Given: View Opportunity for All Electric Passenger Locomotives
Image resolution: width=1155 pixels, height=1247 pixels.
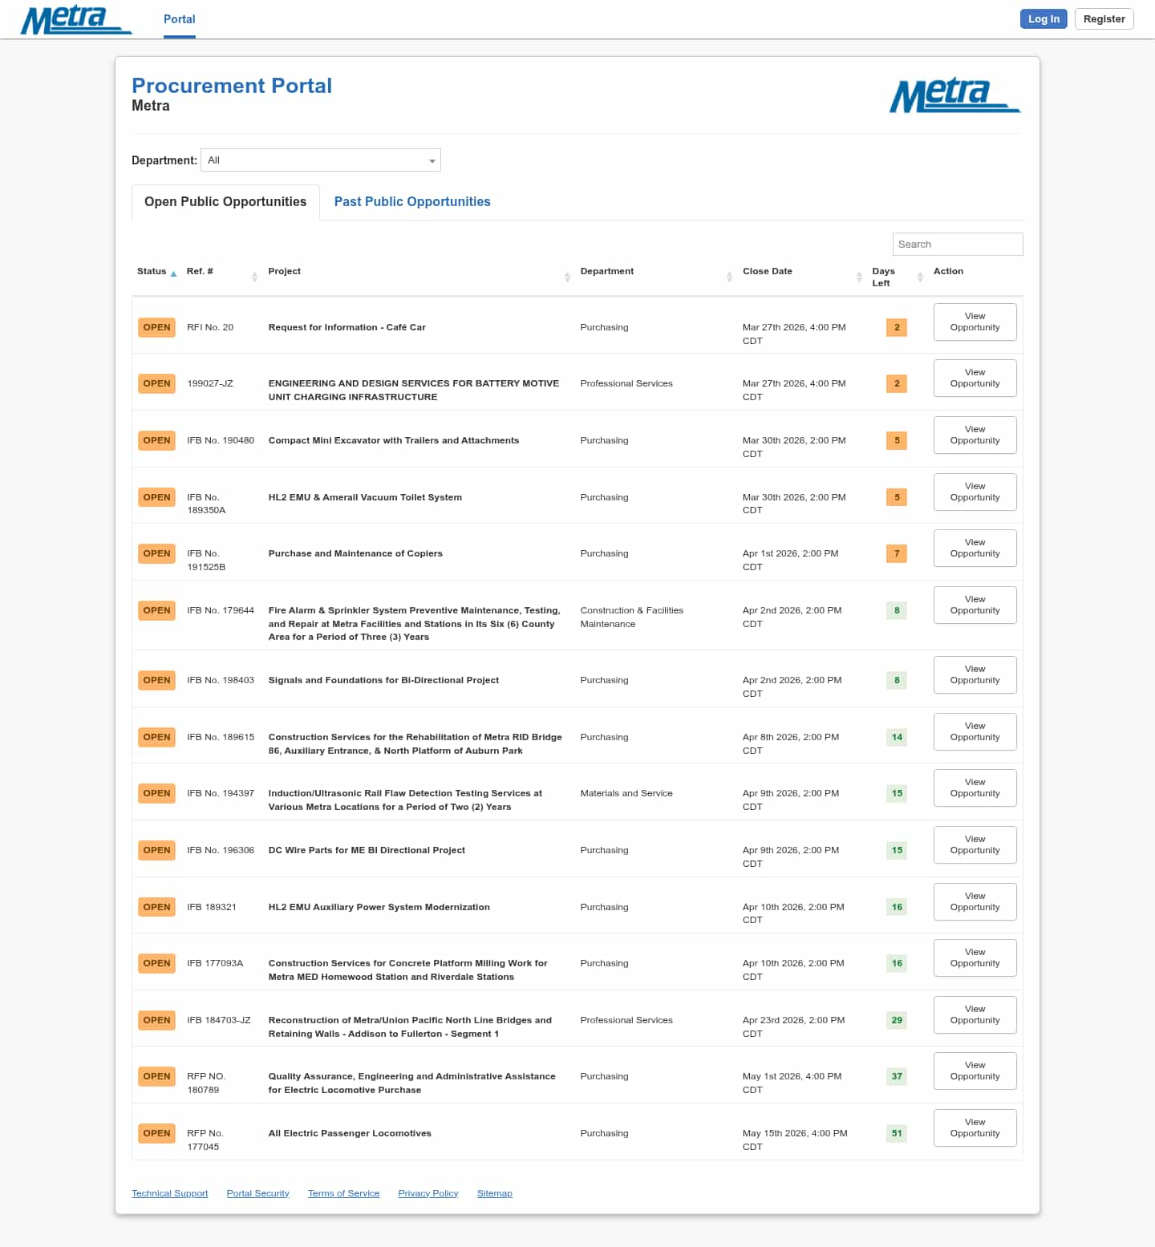Looking at the screenshot, I should click(975, 1128).
